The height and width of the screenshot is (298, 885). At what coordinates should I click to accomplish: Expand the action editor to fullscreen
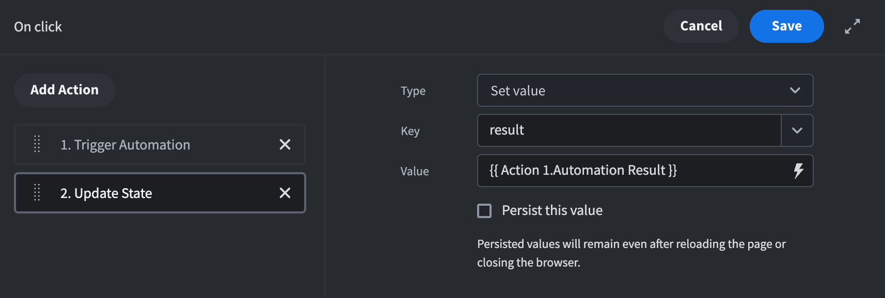click(852, 26)
